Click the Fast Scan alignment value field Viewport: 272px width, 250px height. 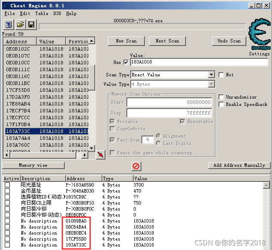coord(148,140)
